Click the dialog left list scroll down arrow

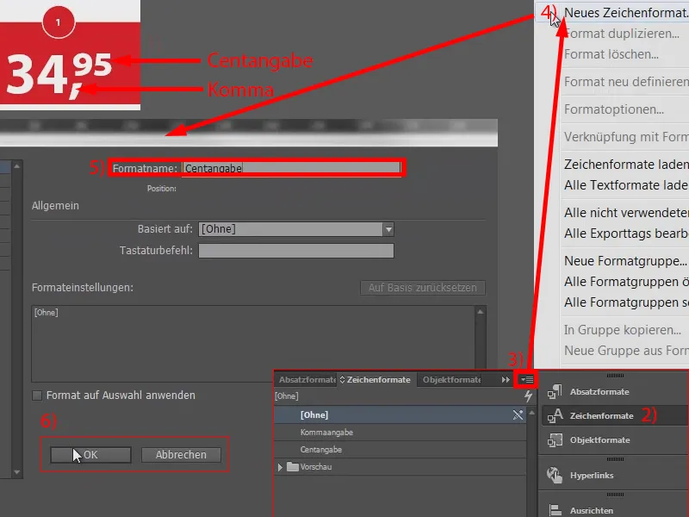[x=16, y=472]
